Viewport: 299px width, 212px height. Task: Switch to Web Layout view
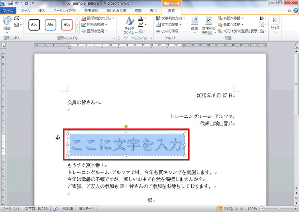click(231, 209)
